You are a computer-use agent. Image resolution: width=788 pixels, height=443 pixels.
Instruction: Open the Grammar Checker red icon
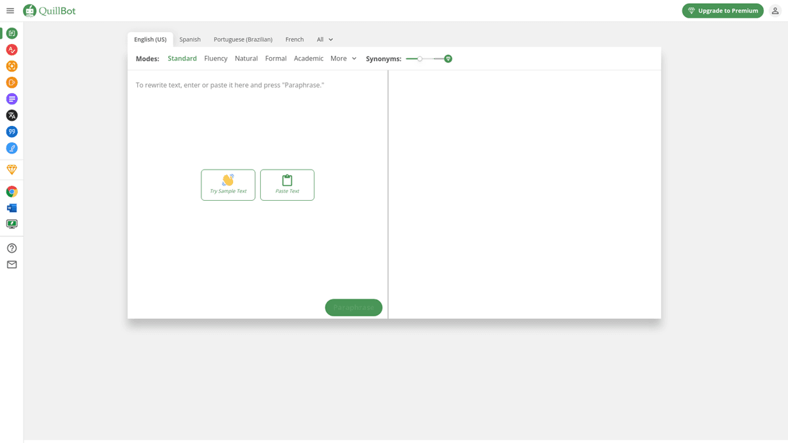pyautogui.click(x=12, y=50)
